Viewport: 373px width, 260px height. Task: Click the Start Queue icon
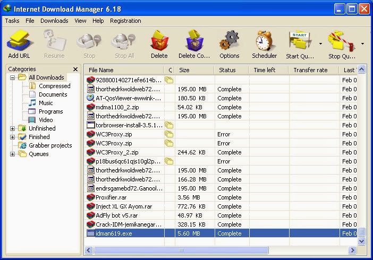click(x=300, y=41)
